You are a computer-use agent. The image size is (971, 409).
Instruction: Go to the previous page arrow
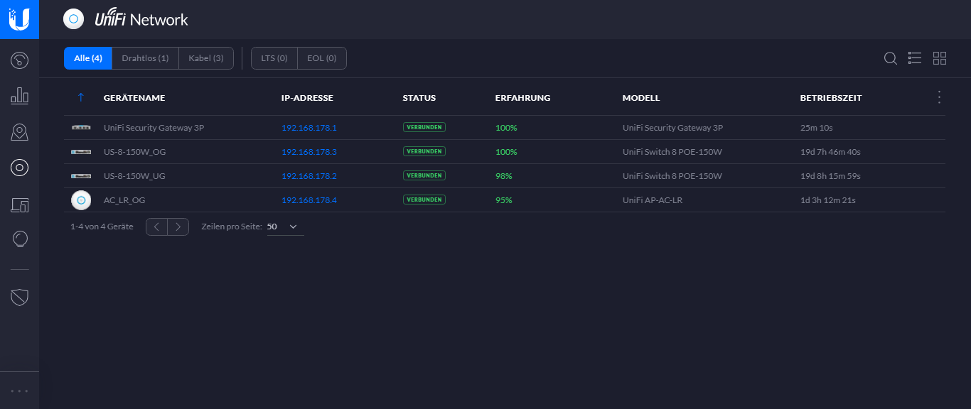coord(156,227)
